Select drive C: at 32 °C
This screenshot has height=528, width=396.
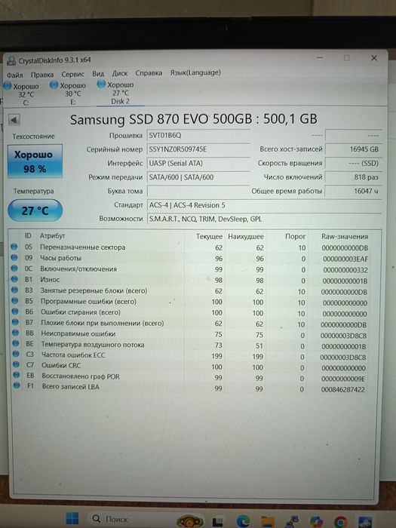[x=22, y=94]
